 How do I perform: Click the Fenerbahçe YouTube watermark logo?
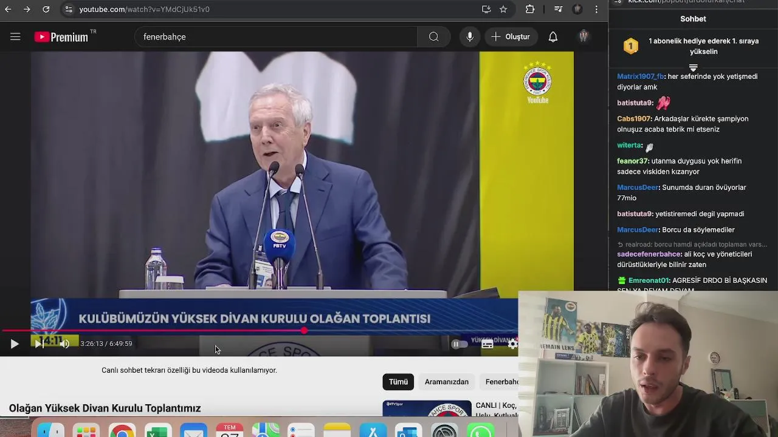point(537,83)
